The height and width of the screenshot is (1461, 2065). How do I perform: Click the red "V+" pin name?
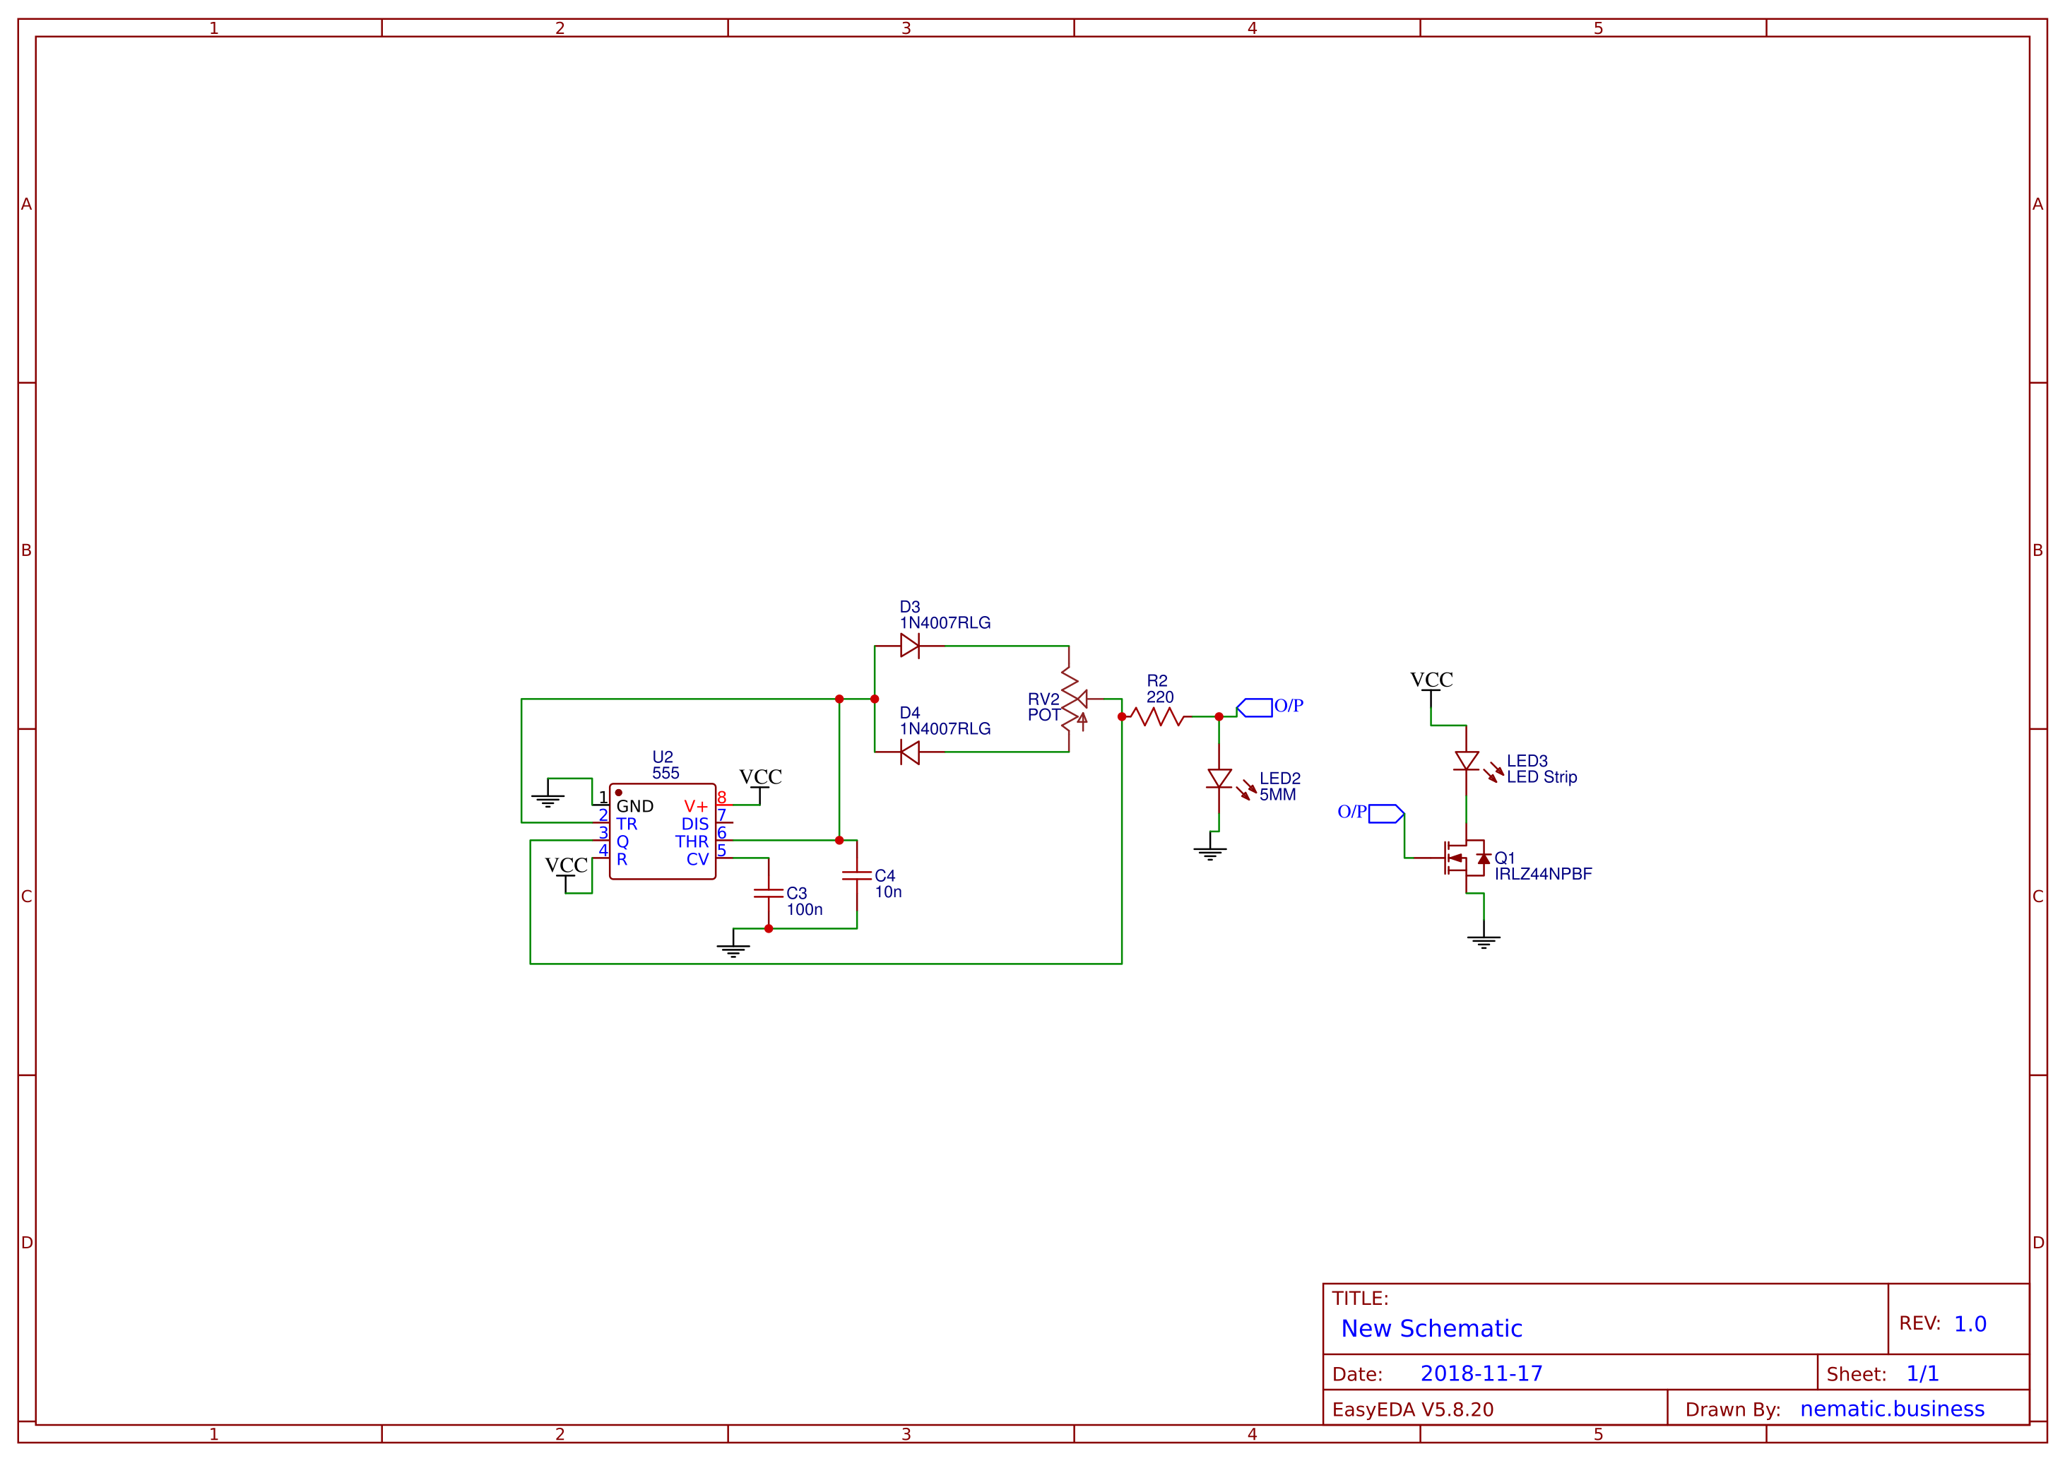pos(696,807)
